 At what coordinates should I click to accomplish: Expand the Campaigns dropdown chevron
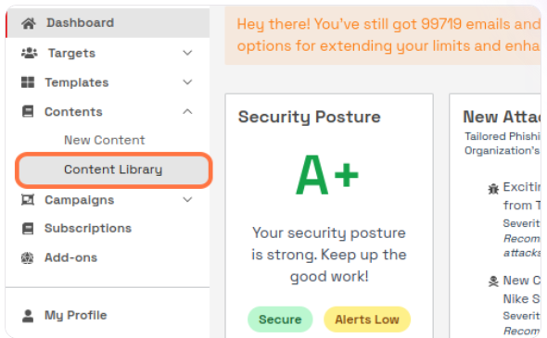point(187,200)
